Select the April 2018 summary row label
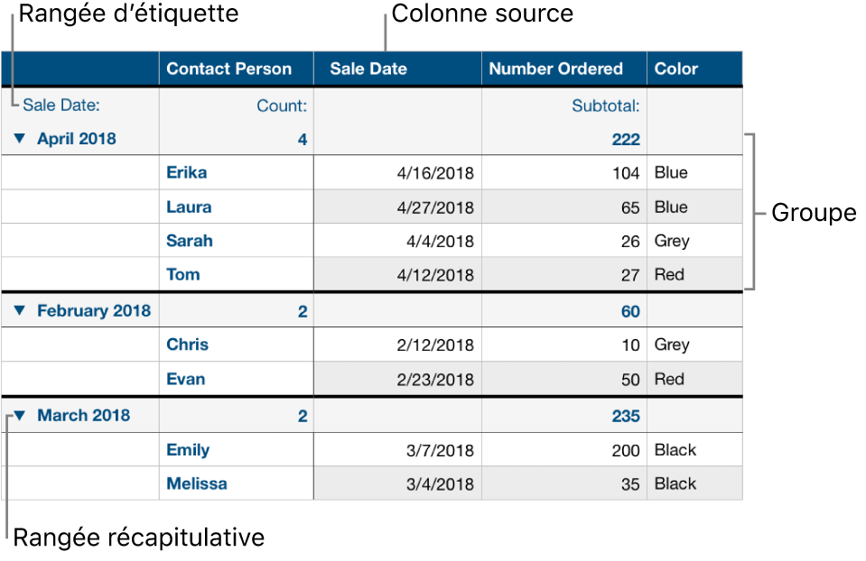 [x=77, y=140]
